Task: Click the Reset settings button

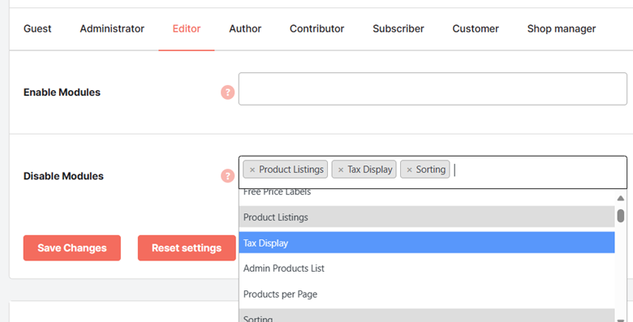Action: click(187, 247)
